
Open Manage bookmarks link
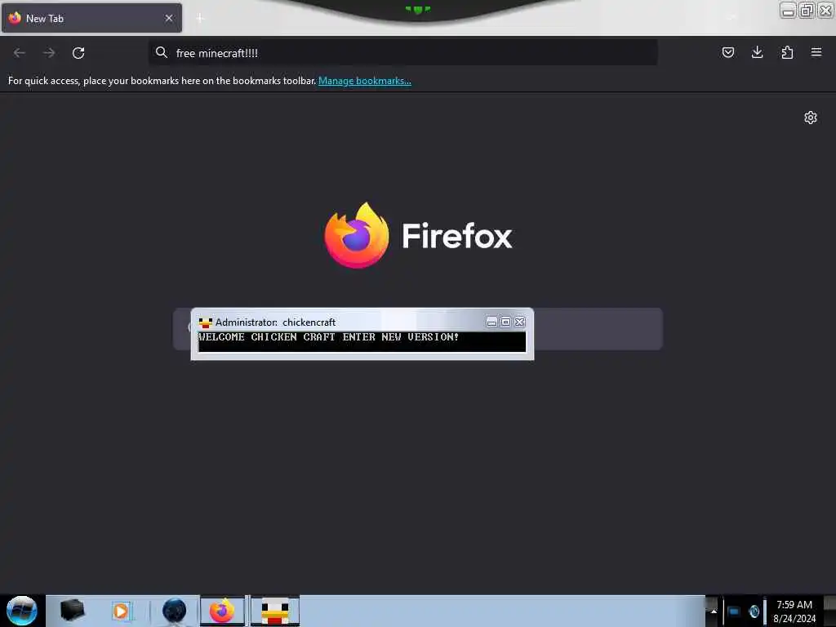pos(365,81)
